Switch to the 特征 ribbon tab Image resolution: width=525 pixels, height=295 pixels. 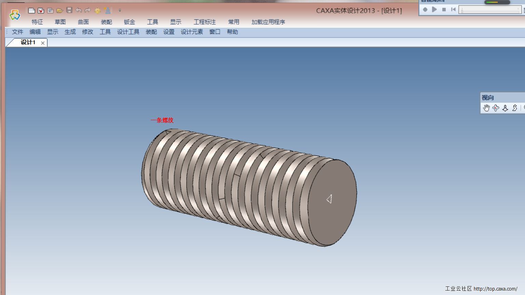click(x=37, y=22)
